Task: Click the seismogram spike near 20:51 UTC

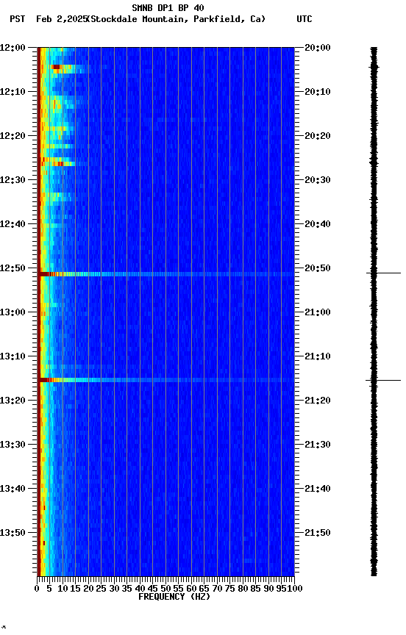Action: point(383,273)
